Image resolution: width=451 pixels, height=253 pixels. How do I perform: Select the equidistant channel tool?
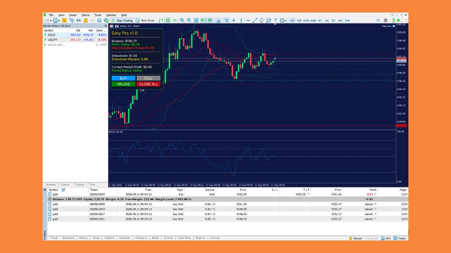(x=262, y=20)
